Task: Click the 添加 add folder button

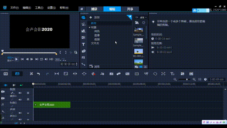Action: click(94, 17)
